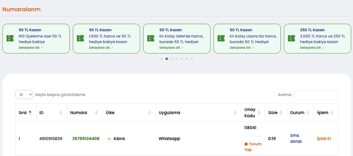Image resolution: width=353 pixels, height=156 pixels.
Task: Click phone number 35795134408
Action: 86,139
